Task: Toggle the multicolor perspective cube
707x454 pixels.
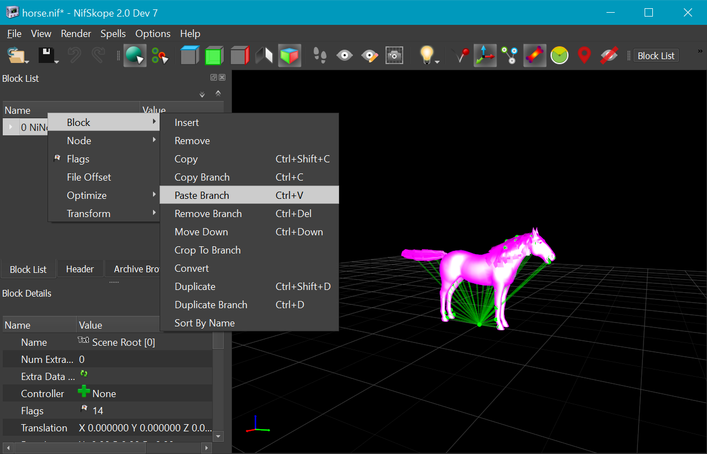Action: (x=289, y=55)
